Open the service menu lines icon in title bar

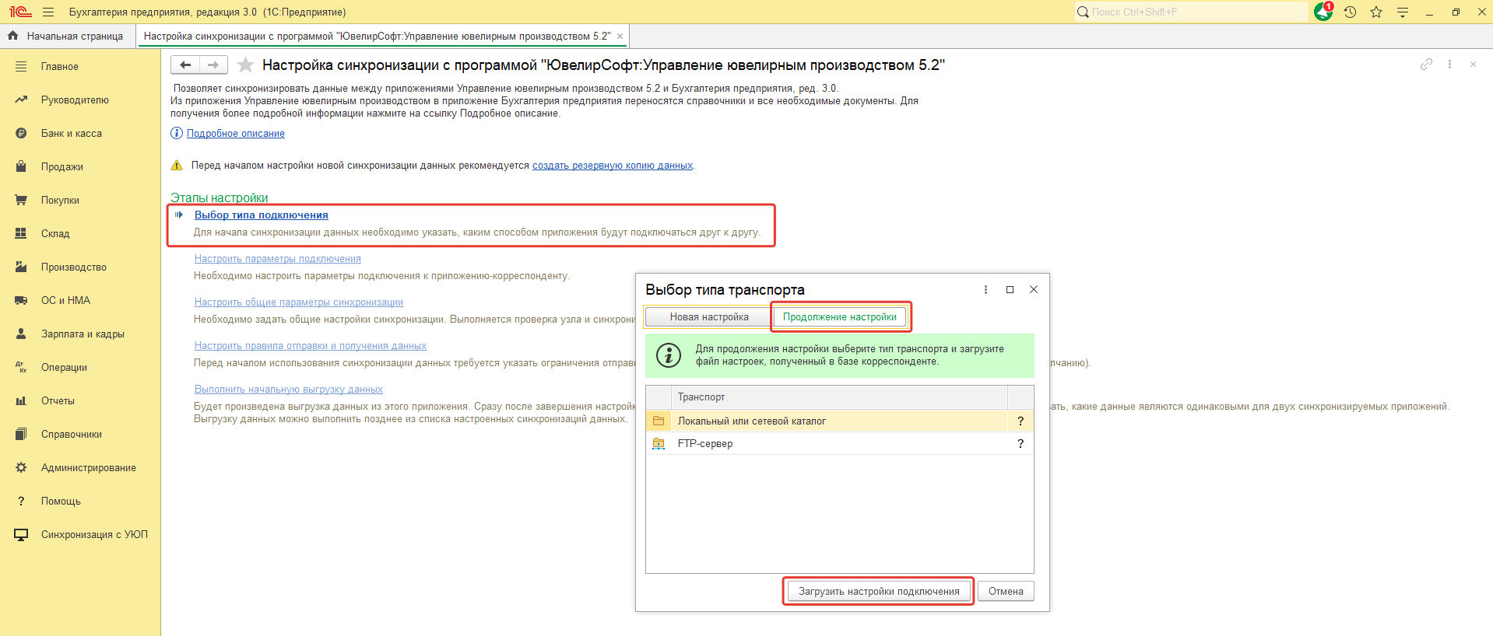tap(1403, 12)
